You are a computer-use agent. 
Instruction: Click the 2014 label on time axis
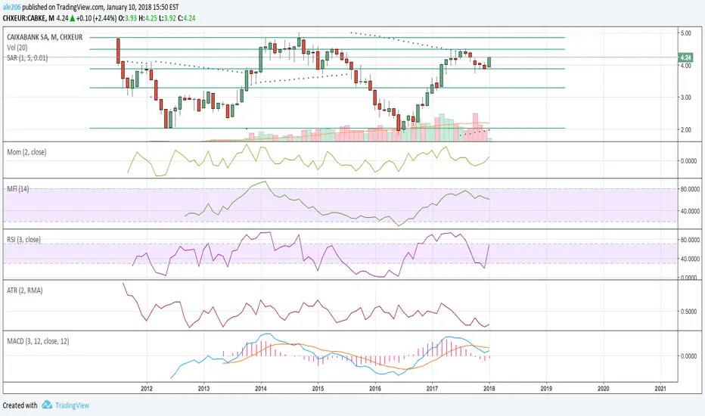[x=261, y=389]
